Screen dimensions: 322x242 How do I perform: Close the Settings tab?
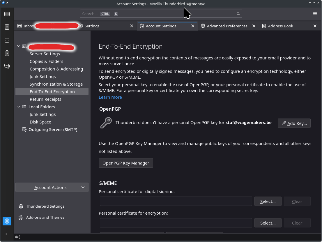(x=132, y=26)
